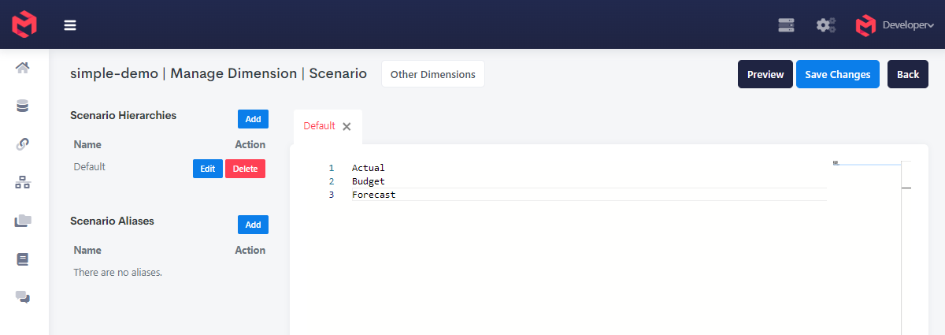Open the server icon in header
945x335 pixels.
786,25
